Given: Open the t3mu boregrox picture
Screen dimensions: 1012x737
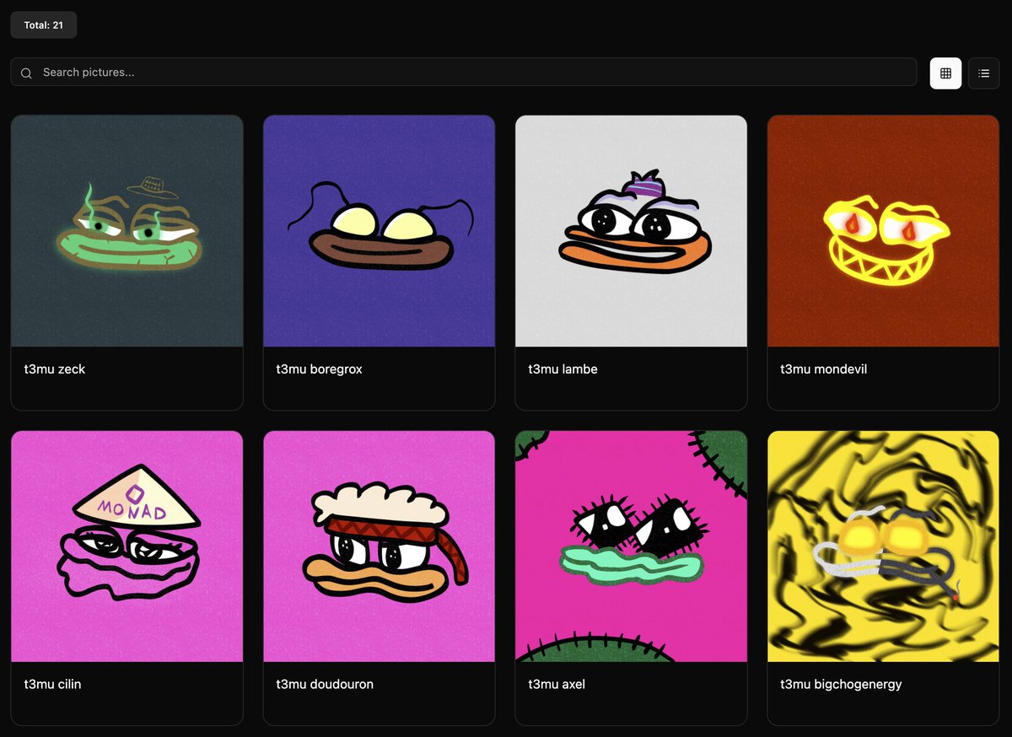Looking at the screenshot, I should [x=379, y=231].
